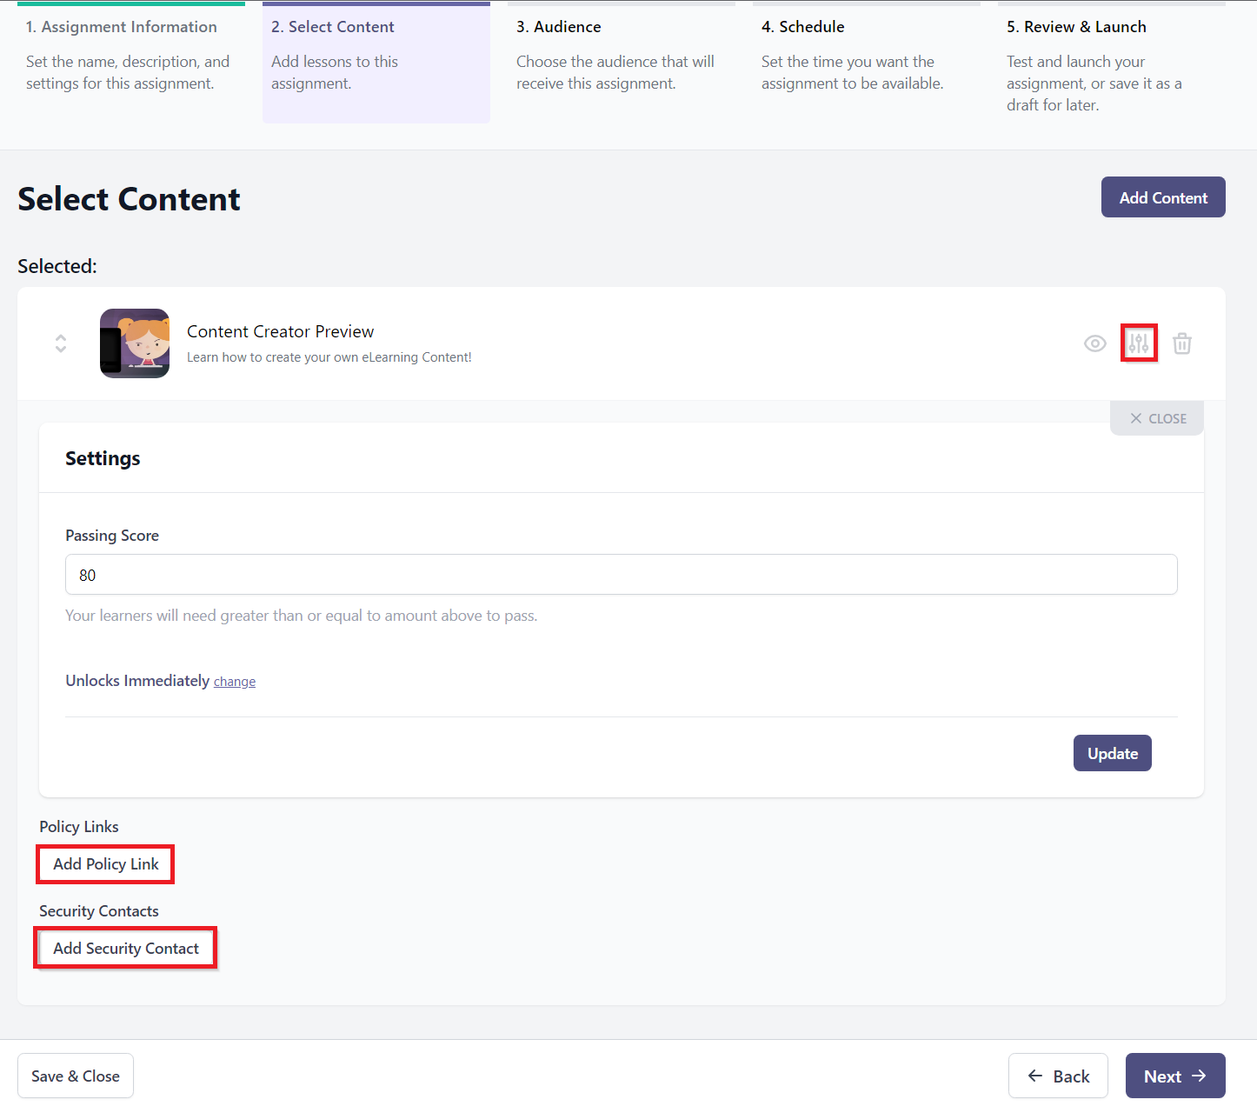This screenshot has width=1257, height=1106.
Task: Click Add Policy Link
Action: point(106,864)
